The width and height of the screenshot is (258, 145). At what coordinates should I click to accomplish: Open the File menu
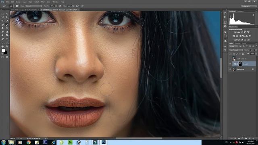pos(7,2)
